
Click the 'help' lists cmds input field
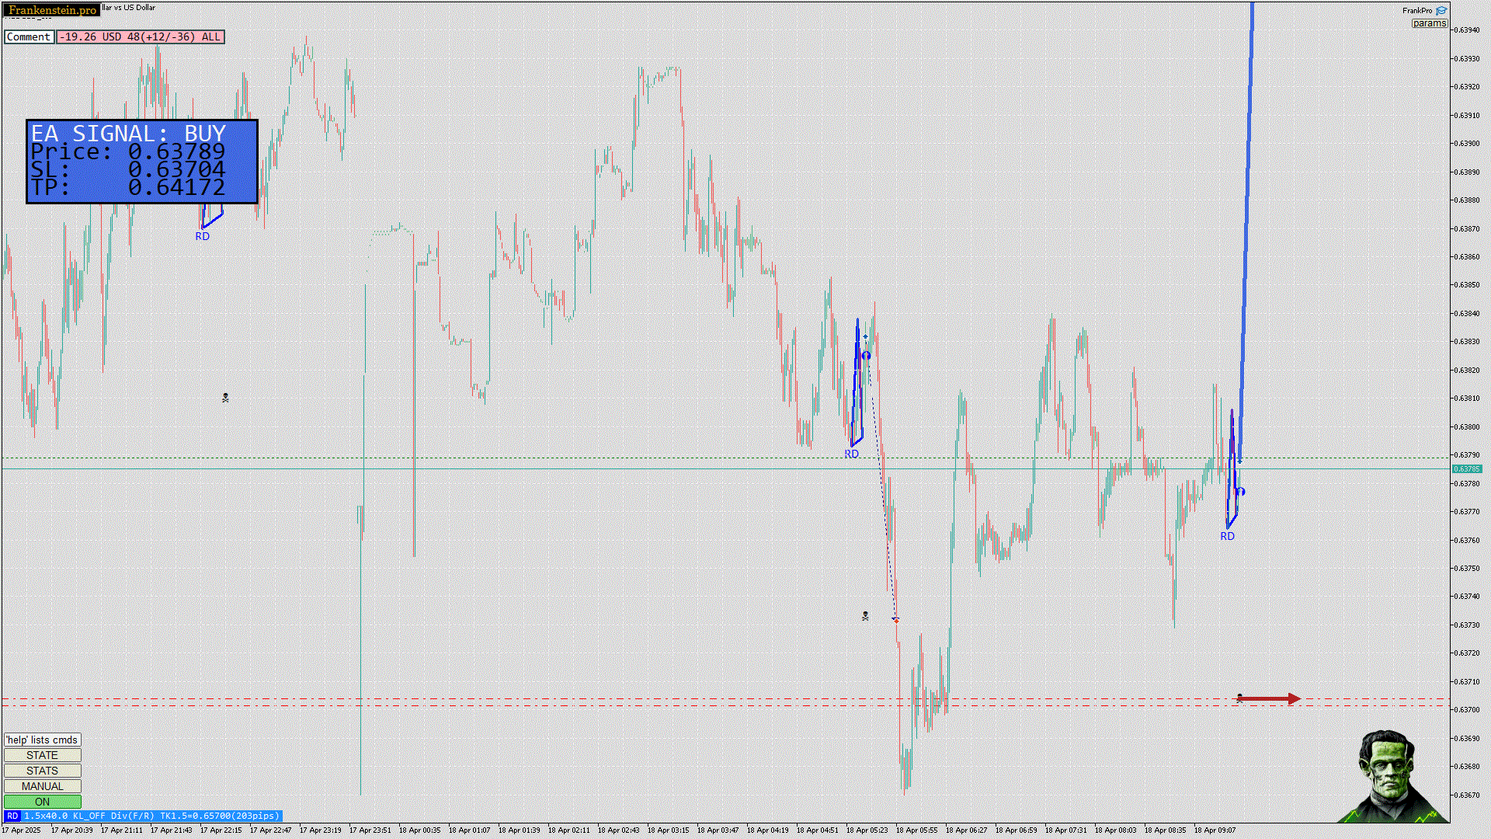click(x=42, y=740)
